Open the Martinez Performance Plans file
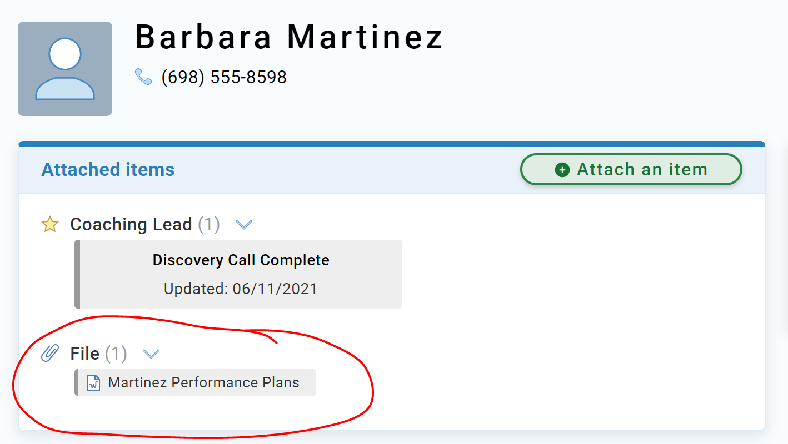788x444 pixels. [x=203, y=382]
